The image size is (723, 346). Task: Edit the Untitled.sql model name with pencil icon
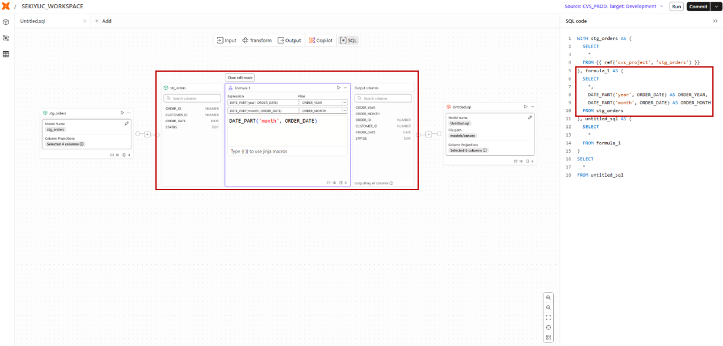click(530, 117)
